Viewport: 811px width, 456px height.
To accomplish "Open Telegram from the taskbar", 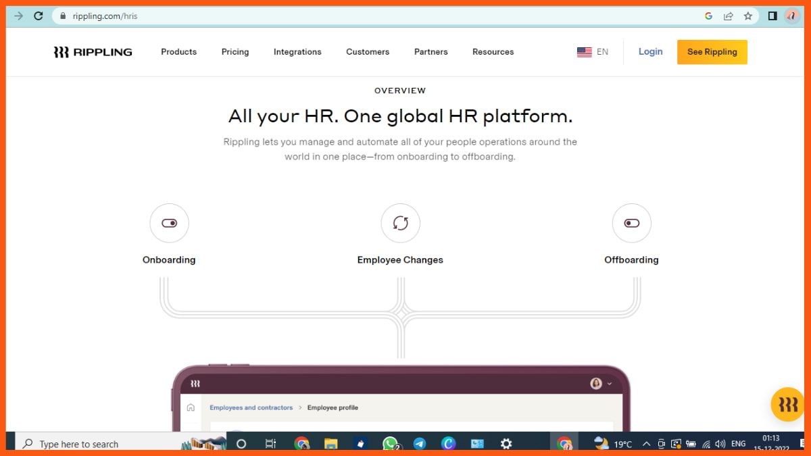I will 419,443.
